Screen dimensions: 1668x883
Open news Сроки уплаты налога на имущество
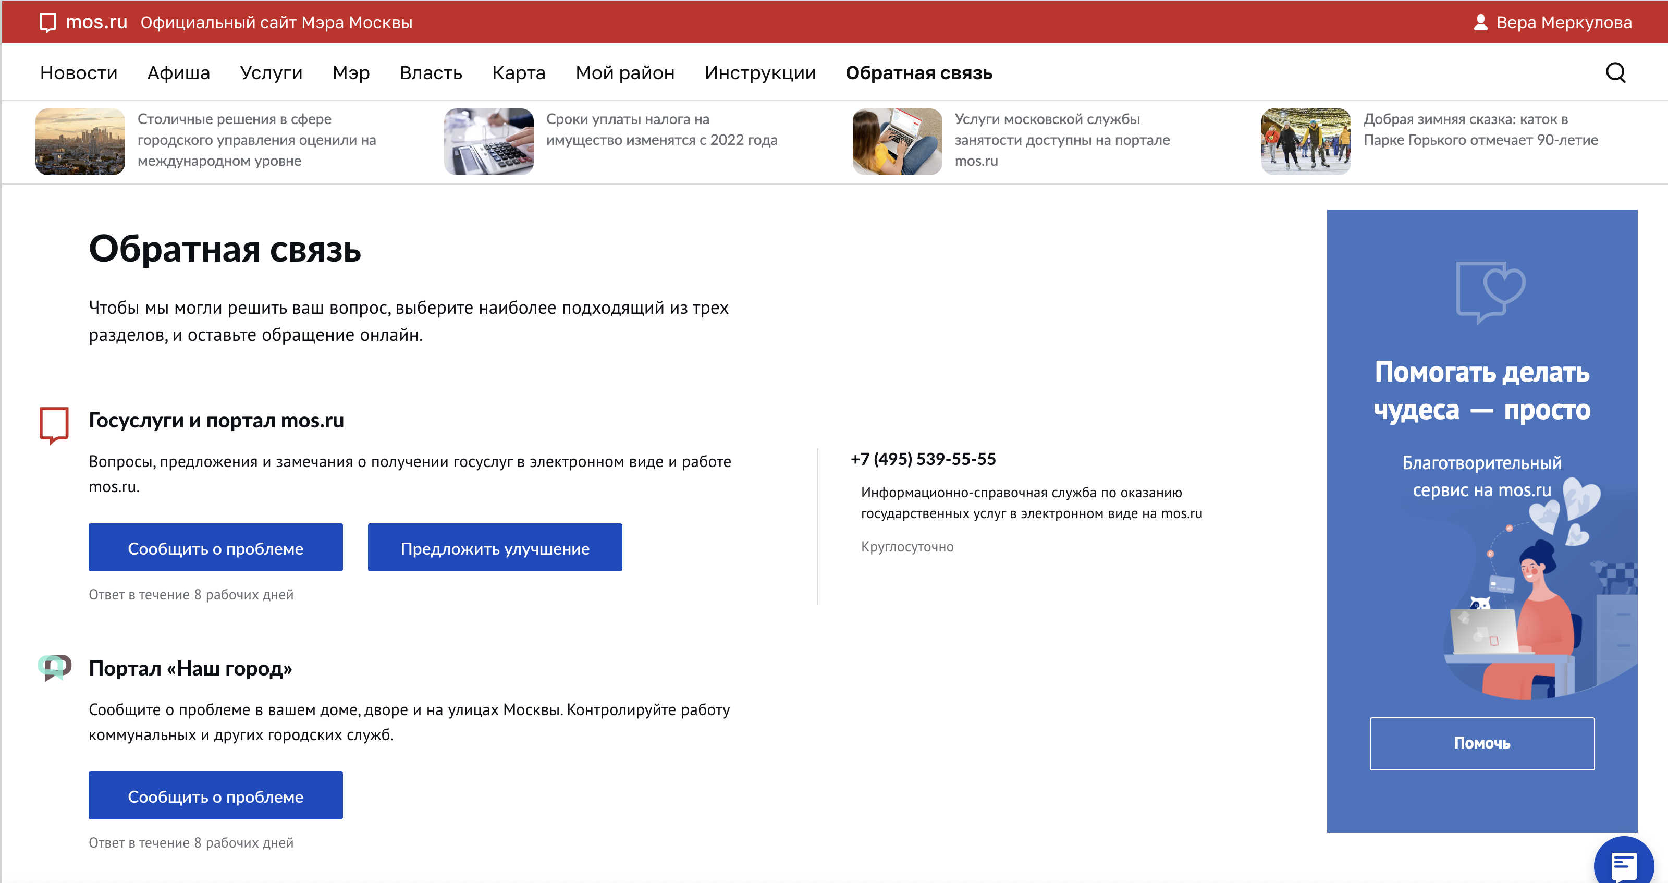tap(661, 129)
